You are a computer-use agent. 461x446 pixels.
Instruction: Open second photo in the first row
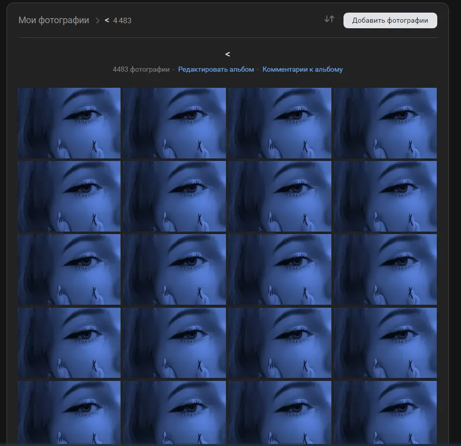(x=175, y=123)
